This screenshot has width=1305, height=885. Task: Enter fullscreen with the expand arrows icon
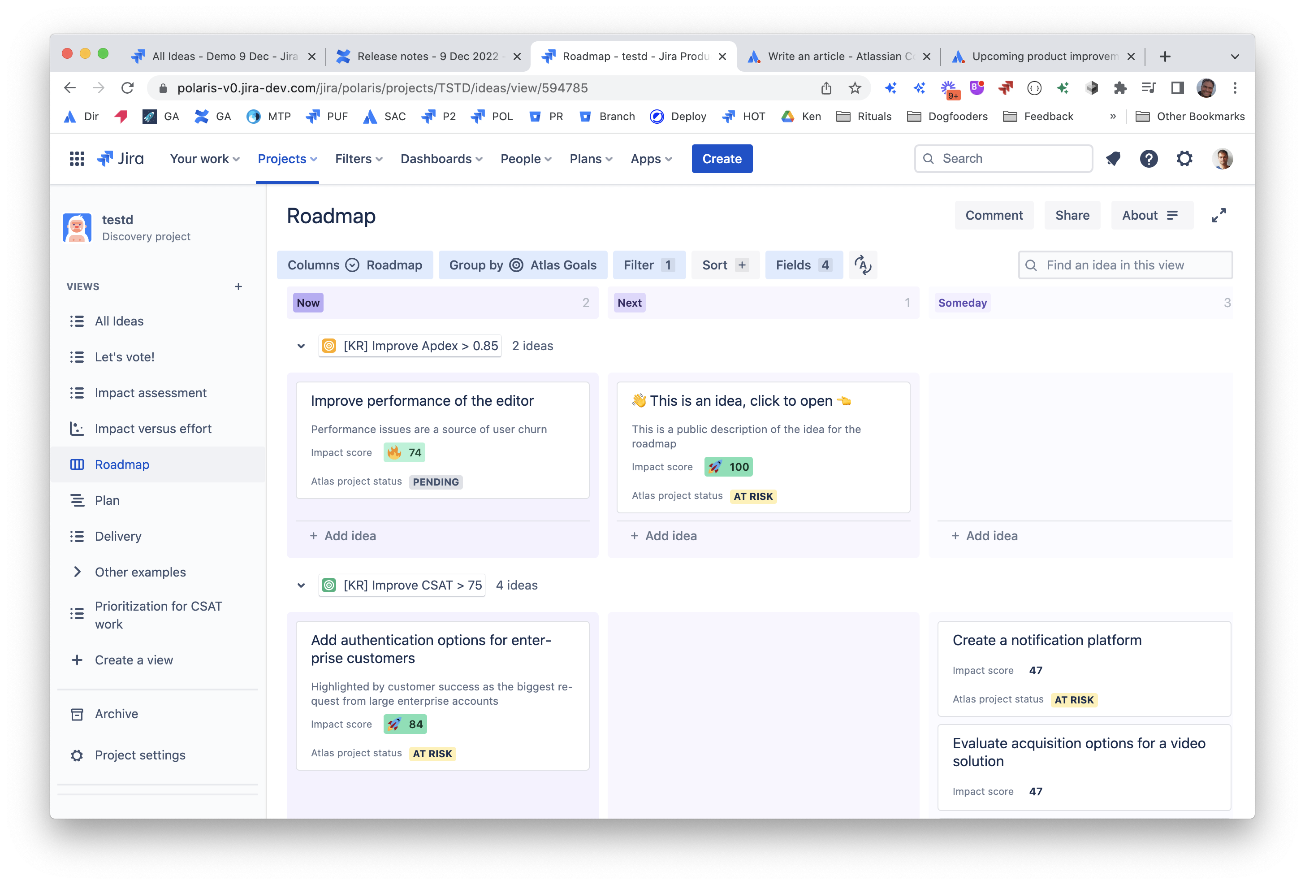pyautogui.click(x=1219, y=215)
